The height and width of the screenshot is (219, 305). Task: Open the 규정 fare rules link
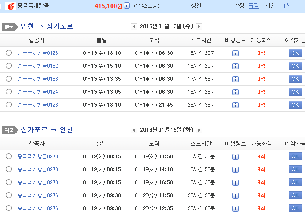(254, 6)
